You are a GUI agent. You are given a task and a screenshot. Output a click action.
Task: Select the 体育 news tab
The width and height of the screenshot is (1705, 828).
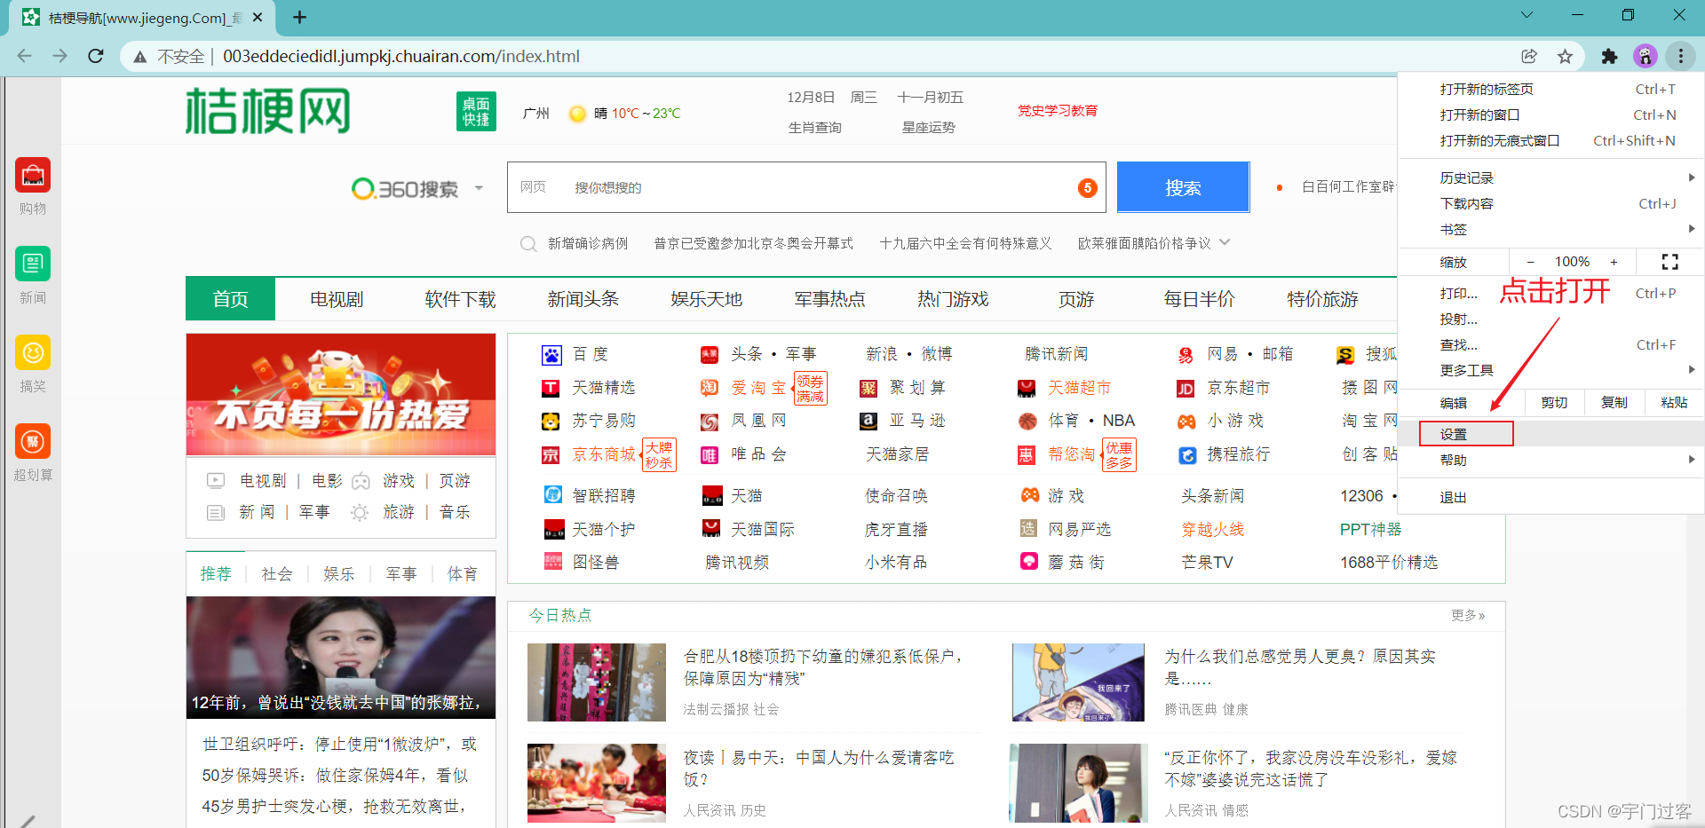462,574
